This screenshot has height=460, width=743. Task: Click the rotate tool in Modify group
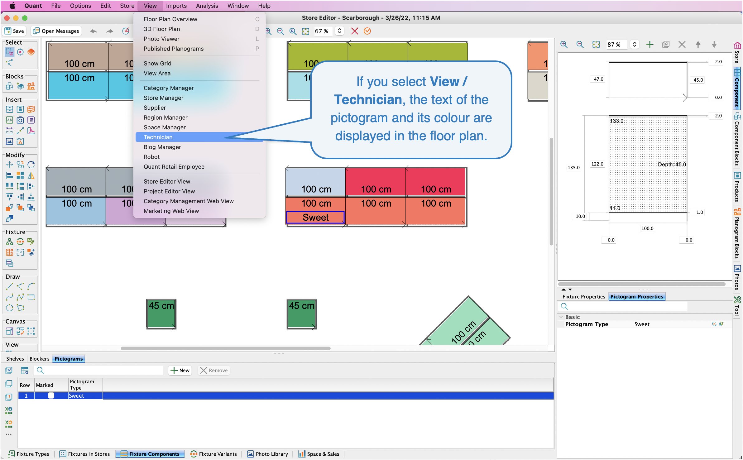31,165
